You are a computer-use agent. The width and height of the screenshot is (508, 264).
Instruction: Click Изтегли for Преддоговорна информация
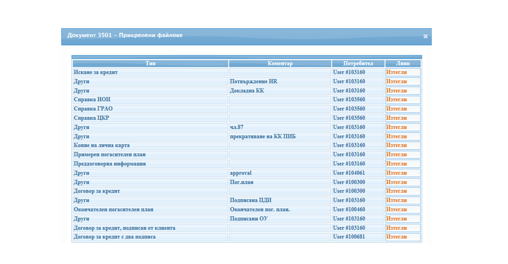click(x=396, y=164)
